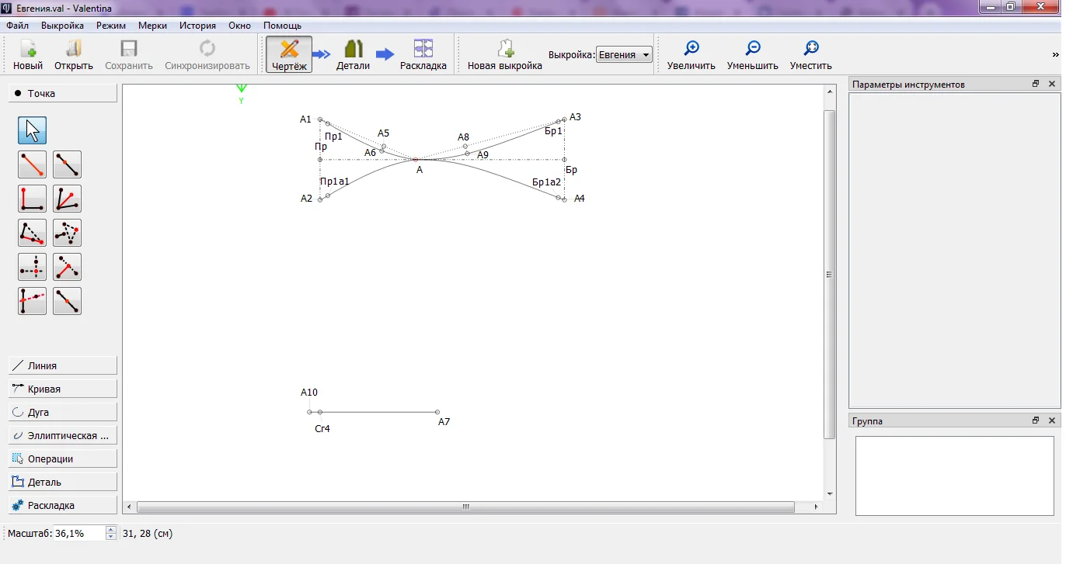Click the Новая выкройка button

click(504, 55)
